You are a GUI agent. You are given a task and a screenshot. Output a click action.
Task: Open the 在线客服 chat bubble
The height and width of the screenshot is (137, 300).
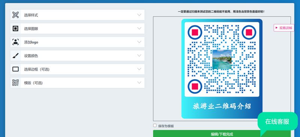277,122
